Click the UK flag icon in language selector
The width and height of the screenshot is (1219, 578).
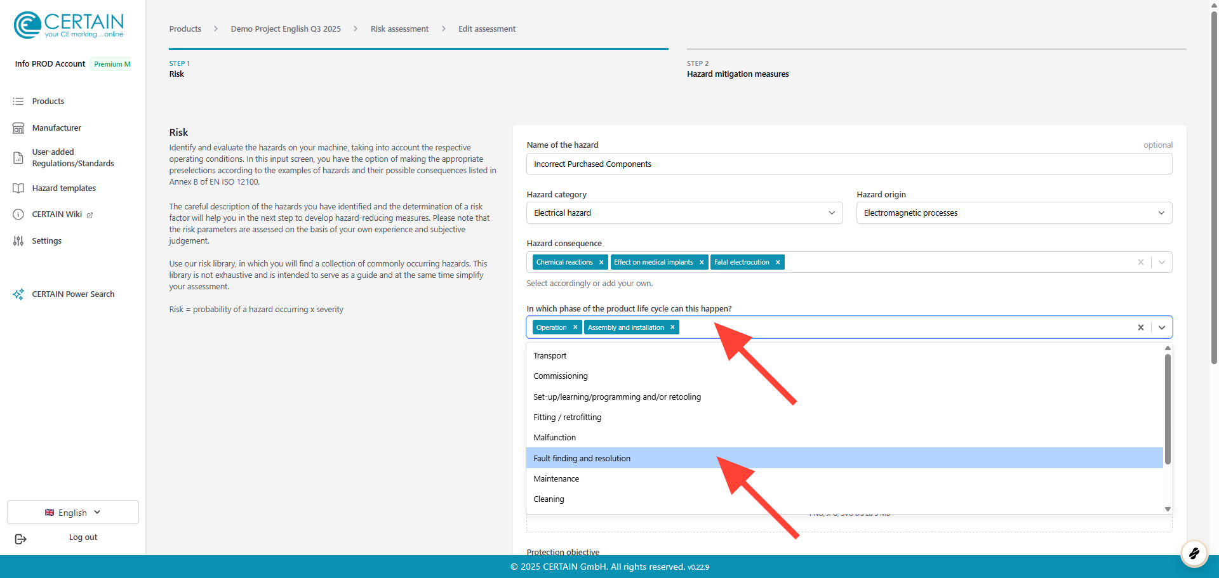tap(50, 513)
